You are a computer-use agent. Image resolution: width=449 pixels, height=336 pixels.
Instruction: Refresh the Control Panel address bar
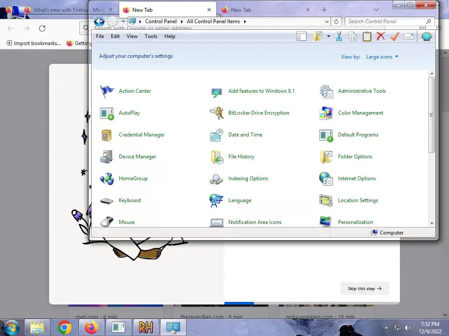[x=336, y=21]
